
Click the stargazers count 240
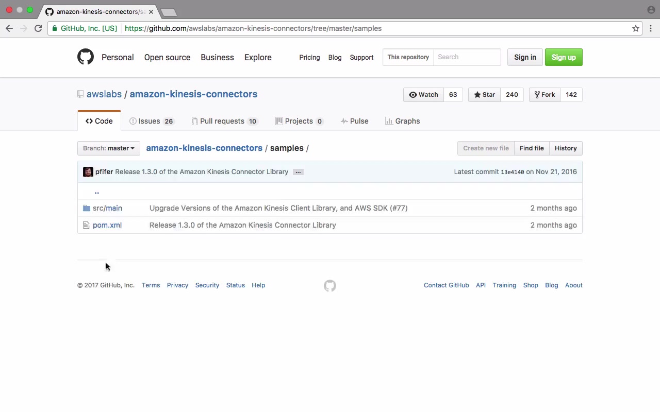pos(512,95)
